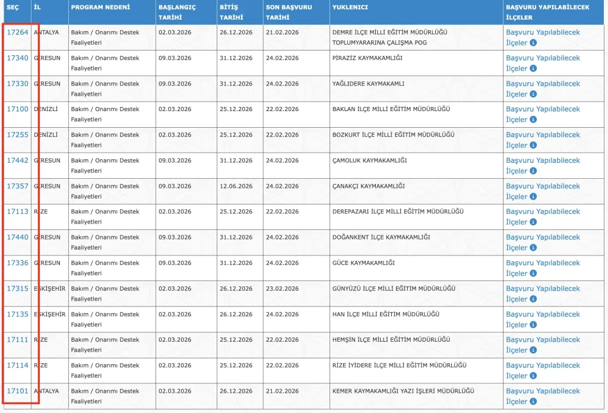Click the YUKLENICI column header
This screenshot has width=608, height=413.
click(350, 7)
